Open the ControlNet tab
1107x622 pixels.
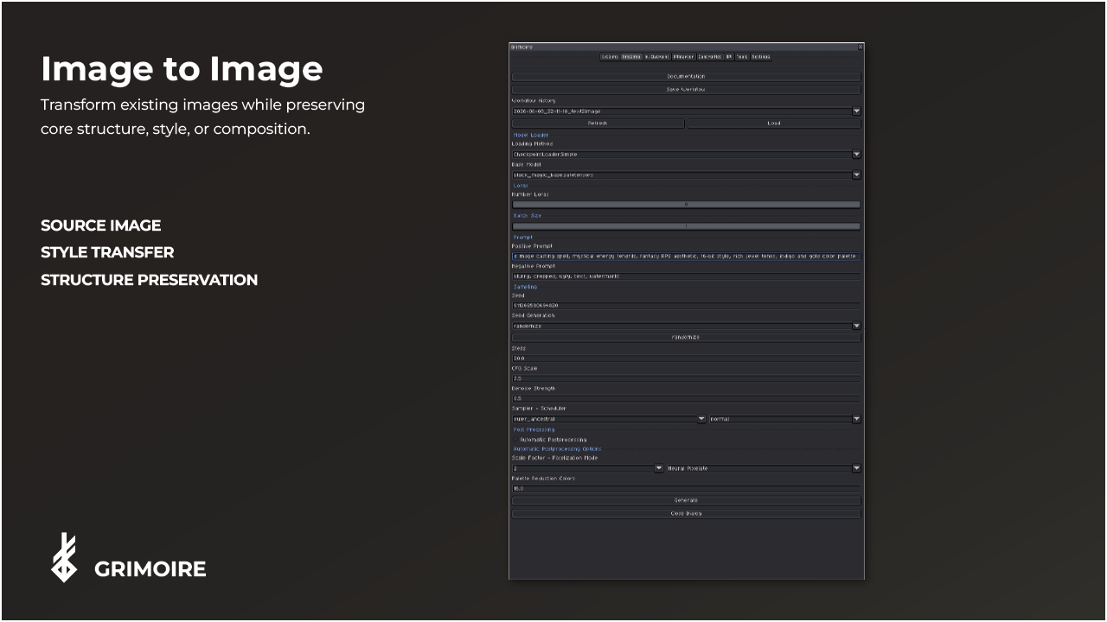710,57
